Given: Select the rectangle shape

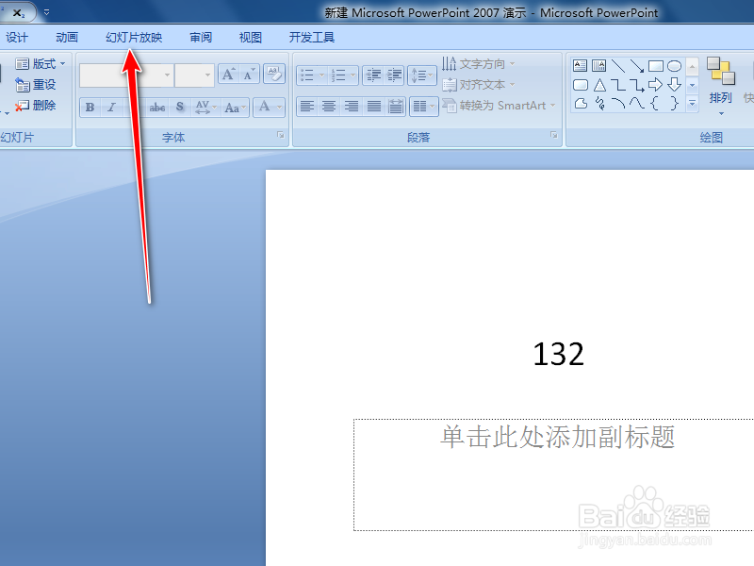Looking at the screenshot, I should pos(655,65).
